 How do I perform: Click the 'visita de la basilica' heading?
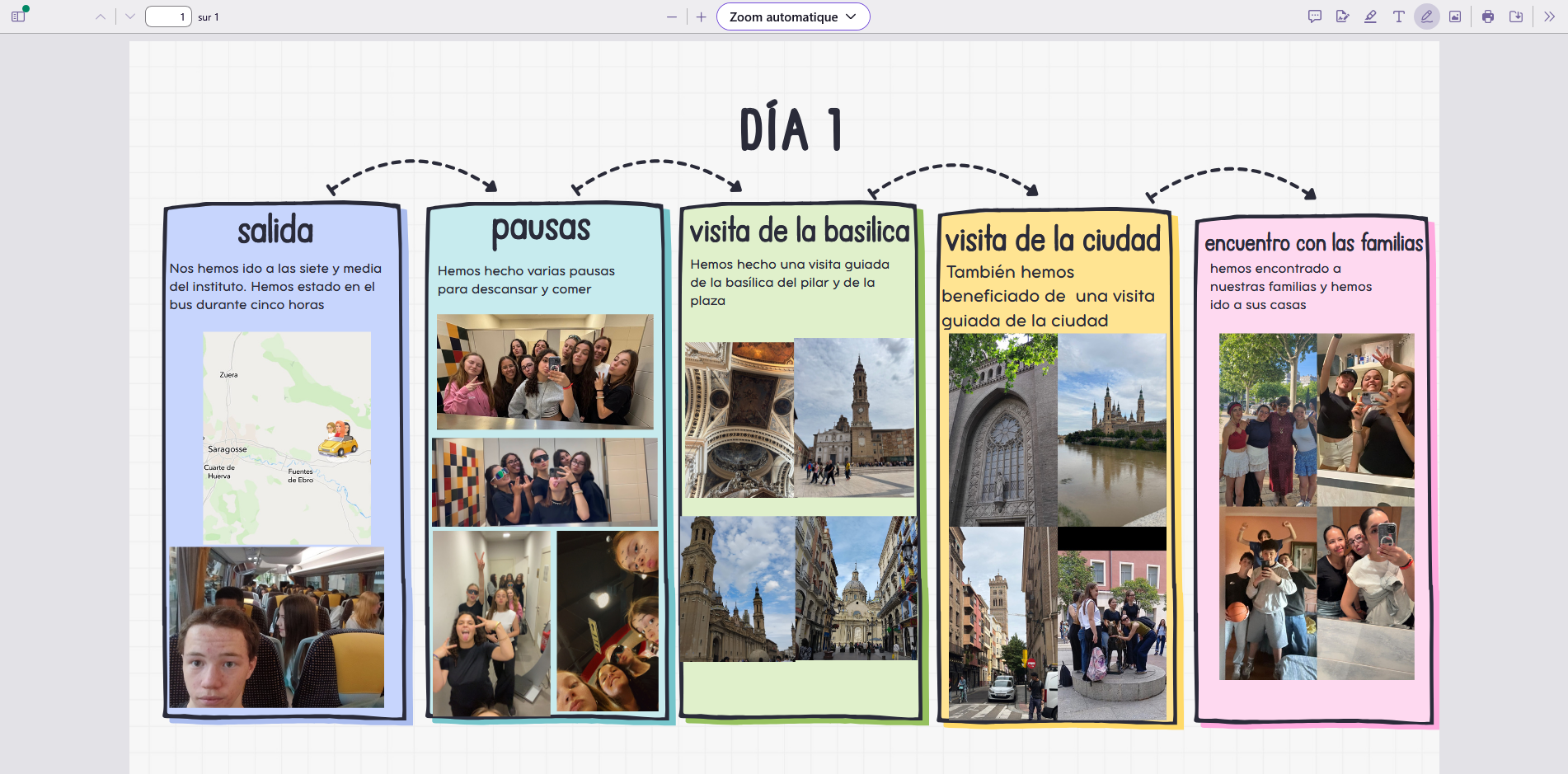(x=800, y=232)
